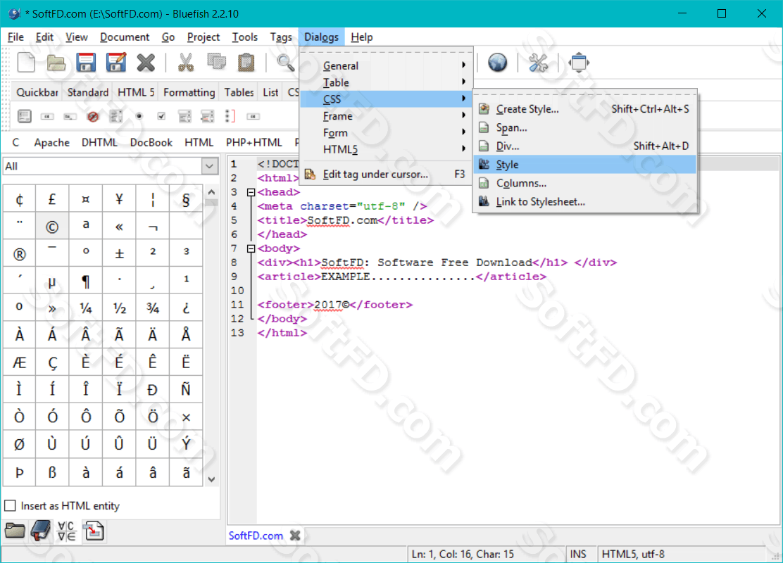Insert the ½ fraction character

point(119,308)
